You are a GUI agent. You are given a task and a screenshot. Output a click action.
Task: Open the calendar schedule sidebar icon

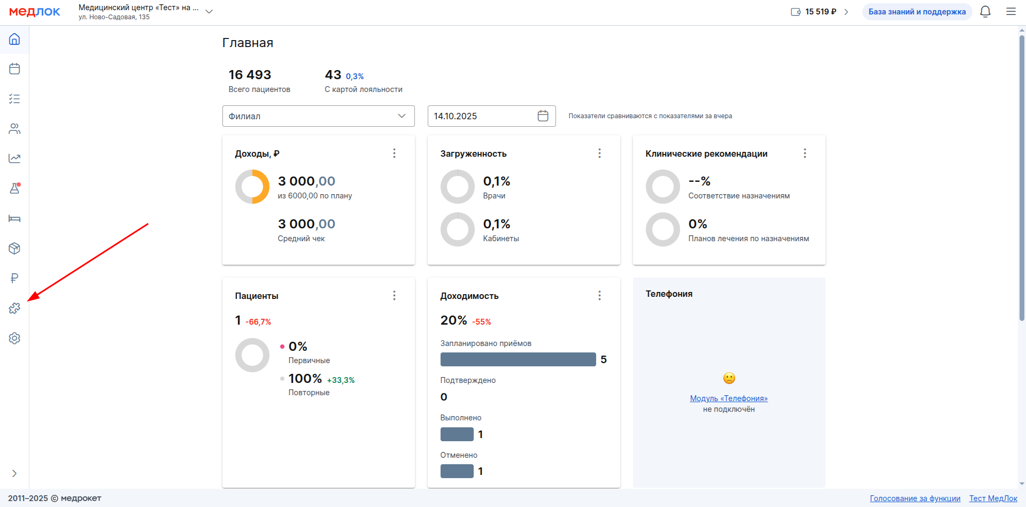click(14, 69)
